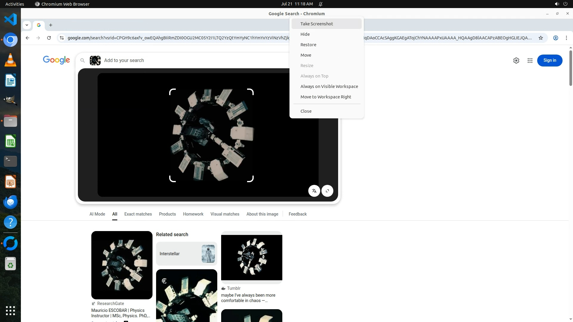573x322 pixels.
Task: Select Take Screenshot from context menu
Action: click(x=316, y=24)
